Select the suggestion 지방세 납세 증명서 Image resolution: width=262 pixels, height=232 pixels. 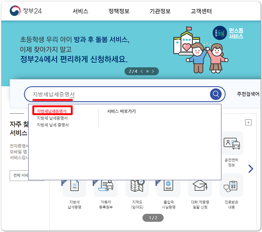click(x=53, y=125)
